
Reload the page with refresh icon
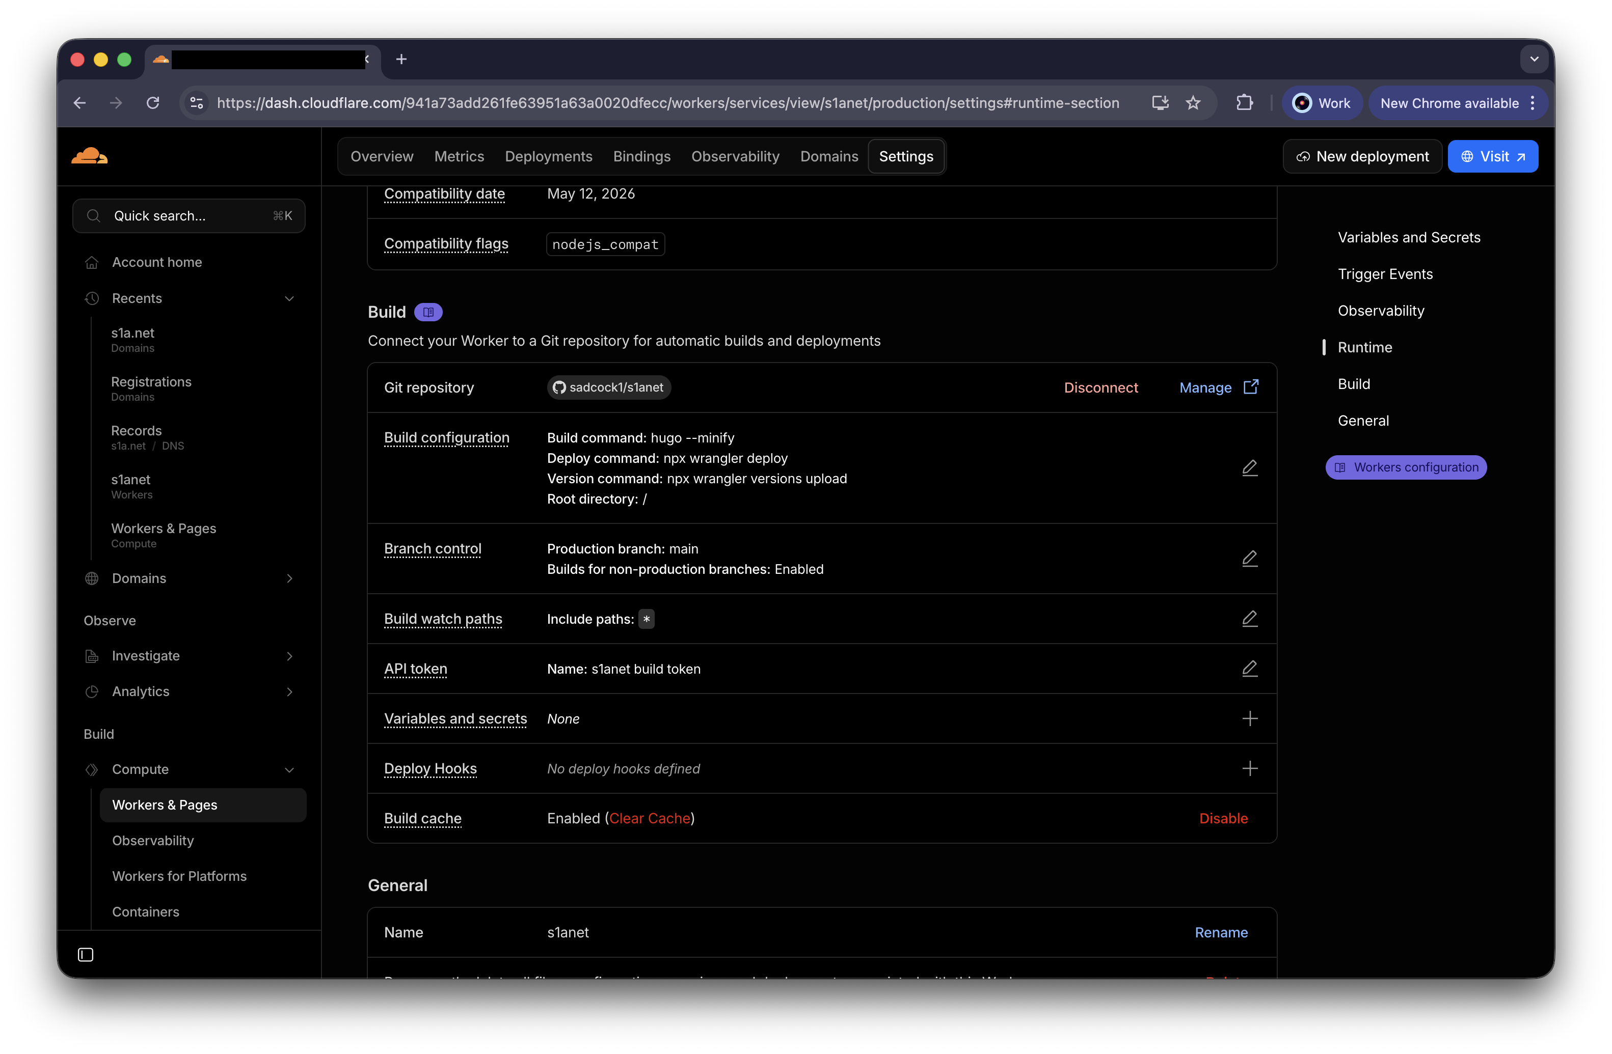[x=153, y=103]
